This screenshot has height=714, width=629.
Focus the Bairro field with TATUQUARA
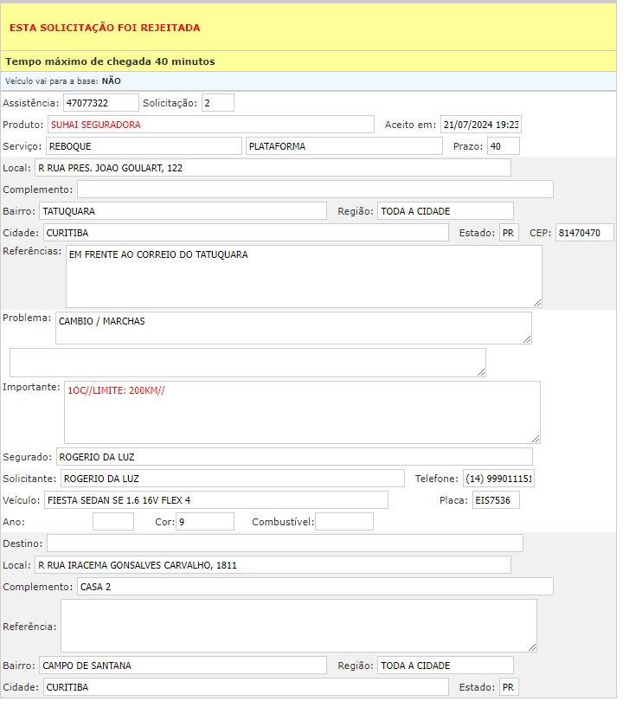click(x=183, y=211)
